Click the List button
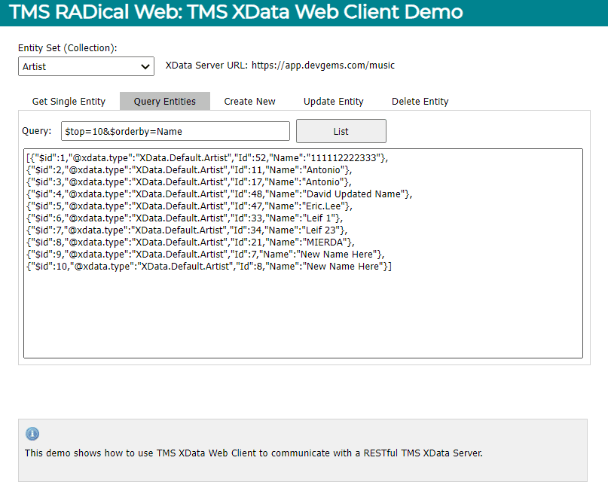The image size is (608, 491). click(341, 131)
